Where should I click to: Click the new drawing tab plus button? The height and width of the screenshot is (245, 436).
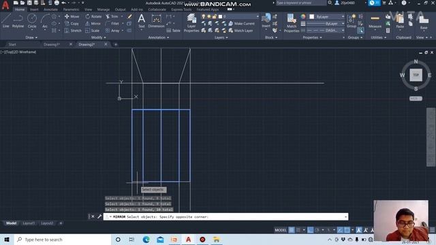116,44
